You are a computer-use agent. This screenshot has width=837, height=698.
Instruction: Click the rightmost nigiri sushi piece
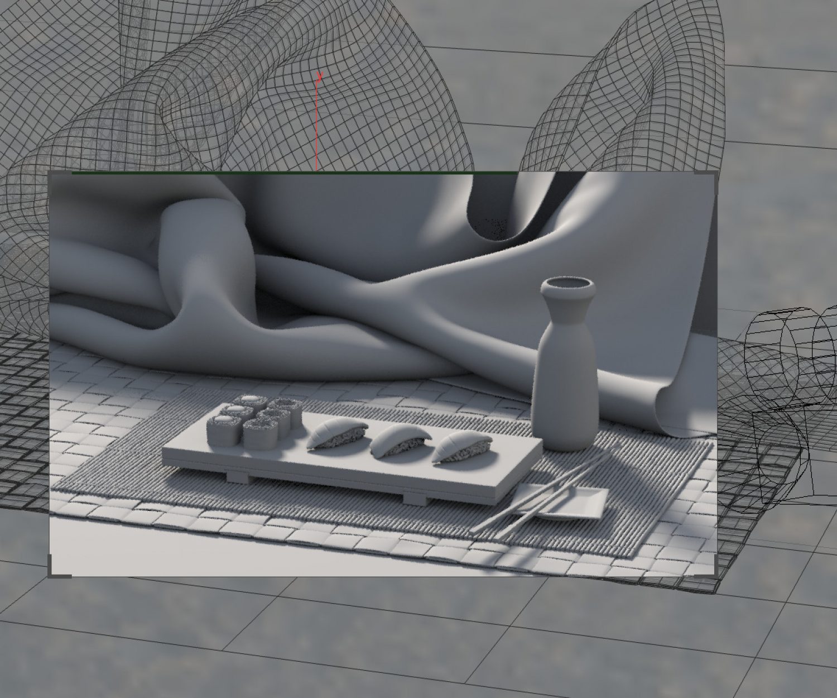coord(460,447)
